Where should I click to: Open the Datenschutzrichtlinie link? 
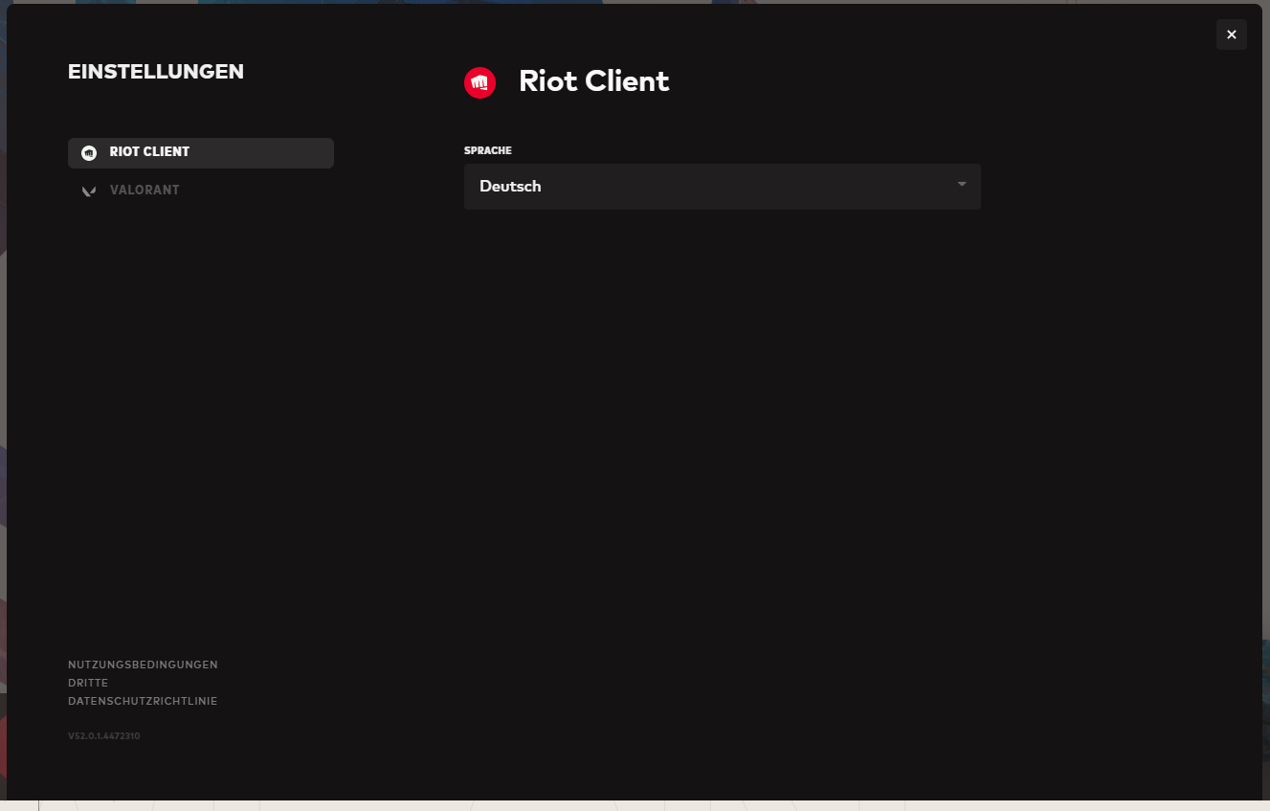click(143, 701)
